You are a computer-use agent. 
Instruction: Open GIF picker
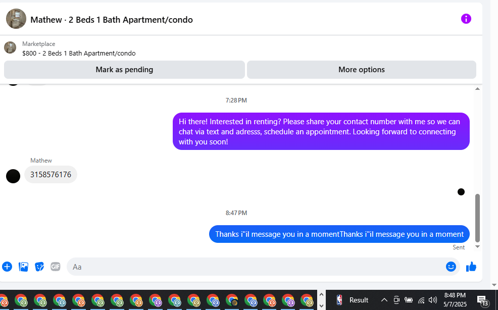(x=55, y=267)
